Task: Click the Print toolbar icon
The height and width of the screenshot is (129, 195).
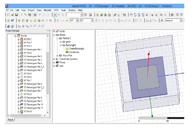Action: (x=34, y=15)
